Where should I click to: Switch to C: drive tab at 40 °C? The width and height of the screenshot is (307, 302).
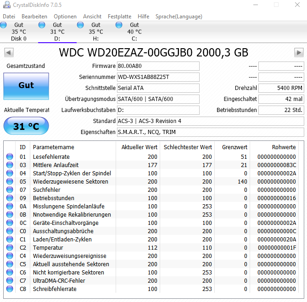tap(134, 32)
